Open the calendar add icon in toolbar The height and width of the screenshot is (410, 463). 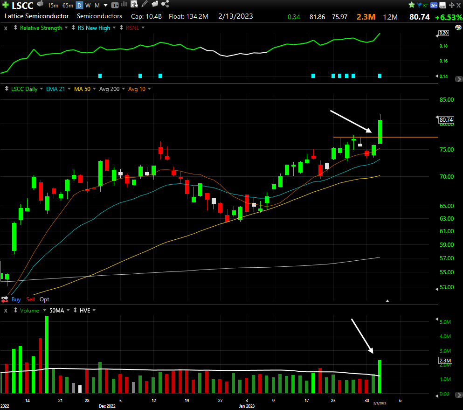click(x=134, y=4)
